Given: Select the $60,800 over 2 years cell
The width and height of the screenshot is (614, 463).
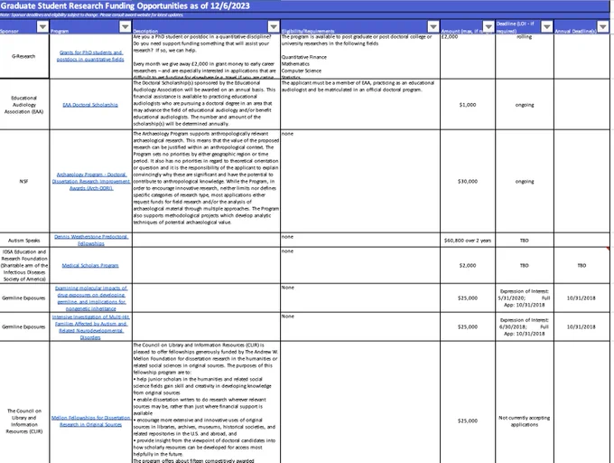Looking at the screenshot, I should click(x=468, y=241).
